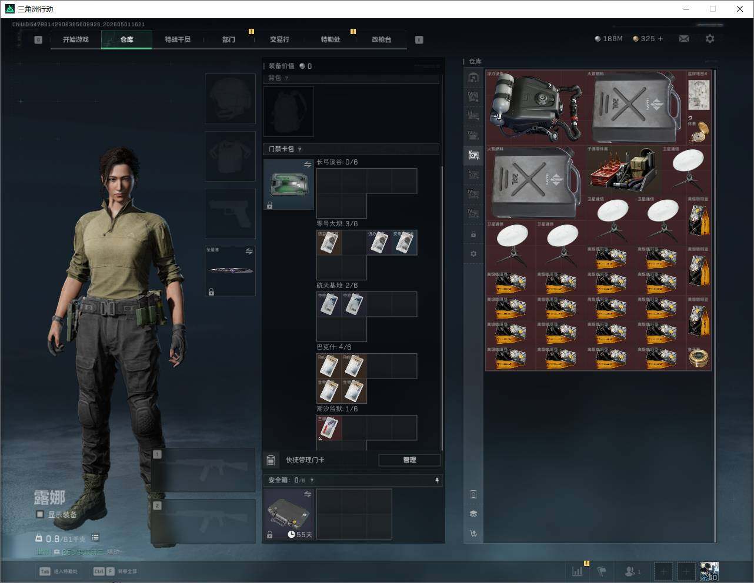
Task: Select the 监狱地图4 map item
Action: [x=699, y=96]
